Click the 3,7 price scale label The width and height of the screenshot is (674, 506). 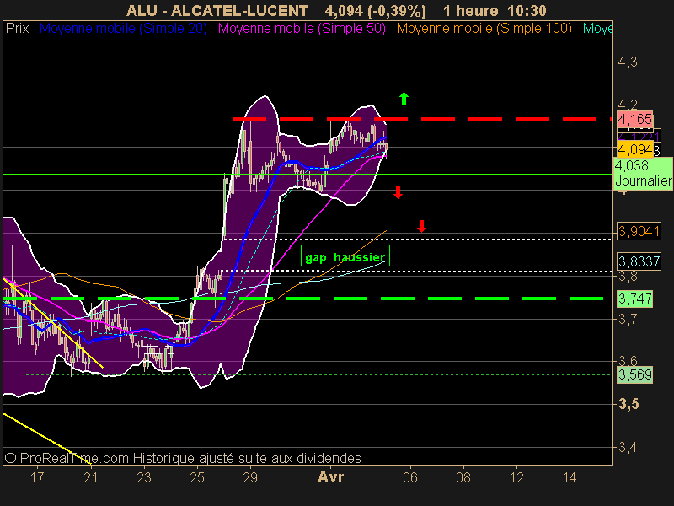[628, 320]
